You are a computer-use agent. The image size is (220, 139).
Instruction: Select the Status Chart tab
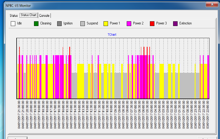point(28,15)
